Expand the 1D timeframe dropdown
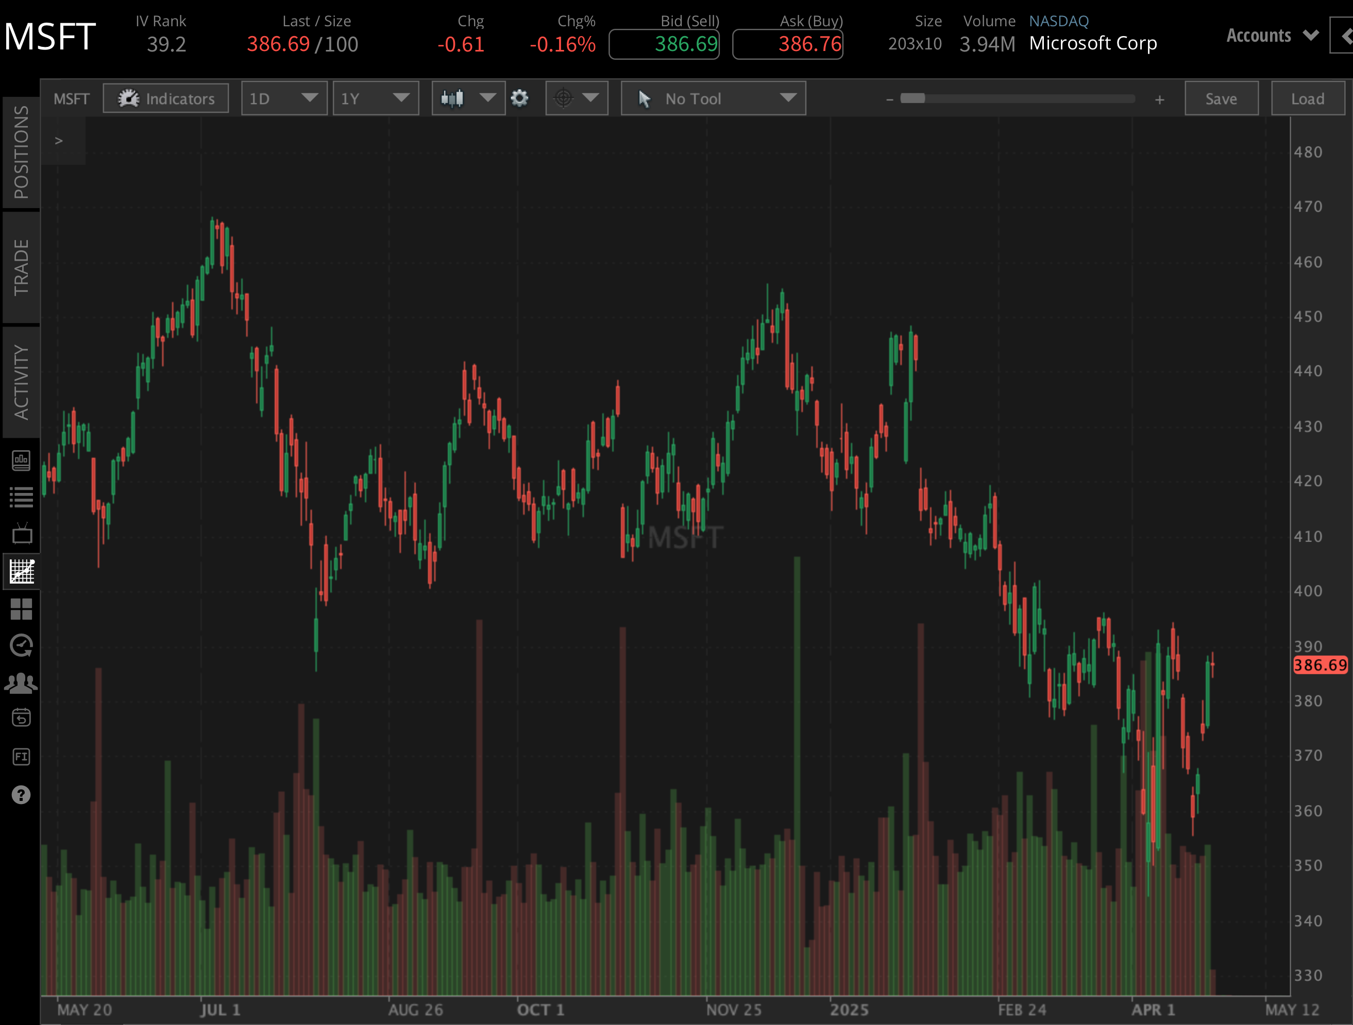 [284, 98]
